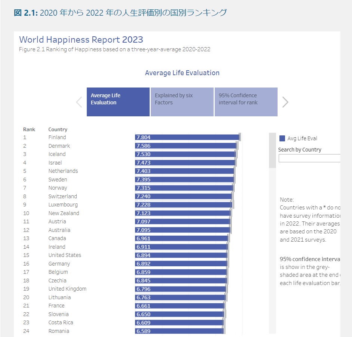This screenshot has width=352, height=337.
Task: Select the Costa Rica country label
Action: [x=61, y=322]
